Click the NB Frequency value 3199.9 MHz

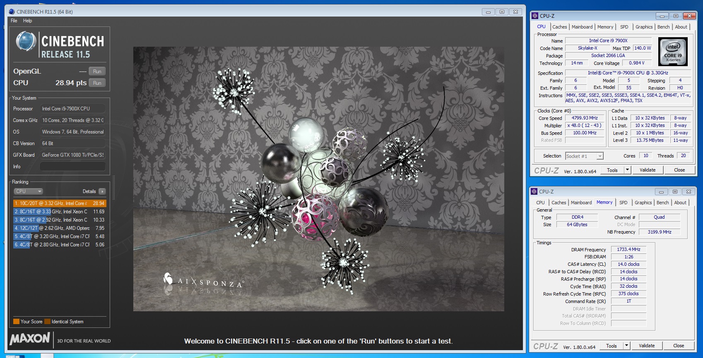pyautogui.click(x=660, y=232)
